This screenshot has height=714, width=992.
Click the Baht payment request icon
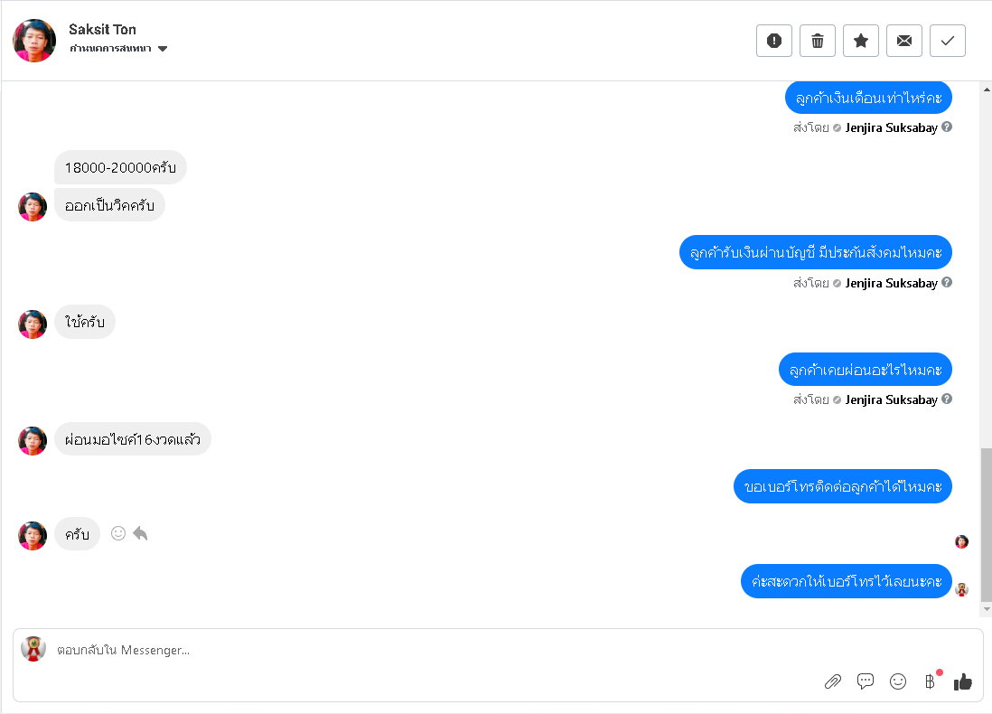coord(930,681)
